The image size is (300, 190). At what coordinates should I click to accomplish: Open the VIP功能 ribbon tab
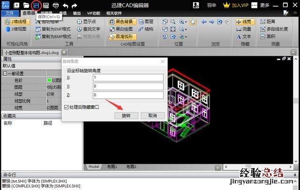pos(93,13)
